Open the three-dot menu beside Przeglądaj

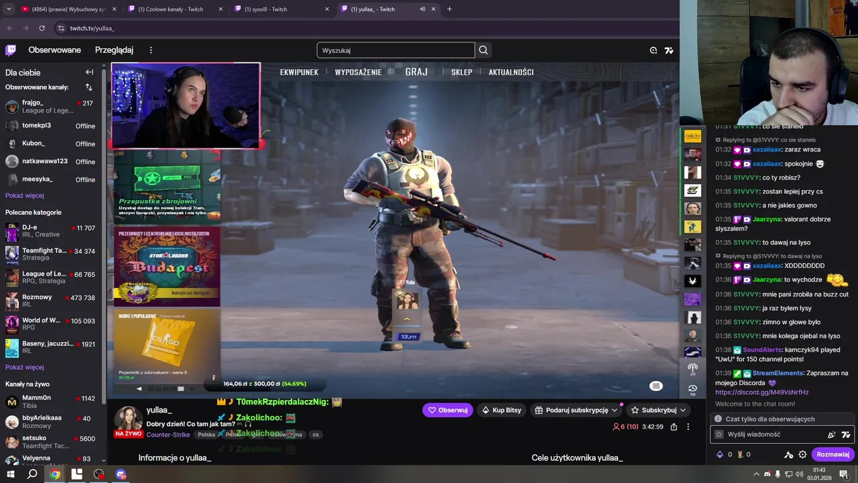point(151,50)
